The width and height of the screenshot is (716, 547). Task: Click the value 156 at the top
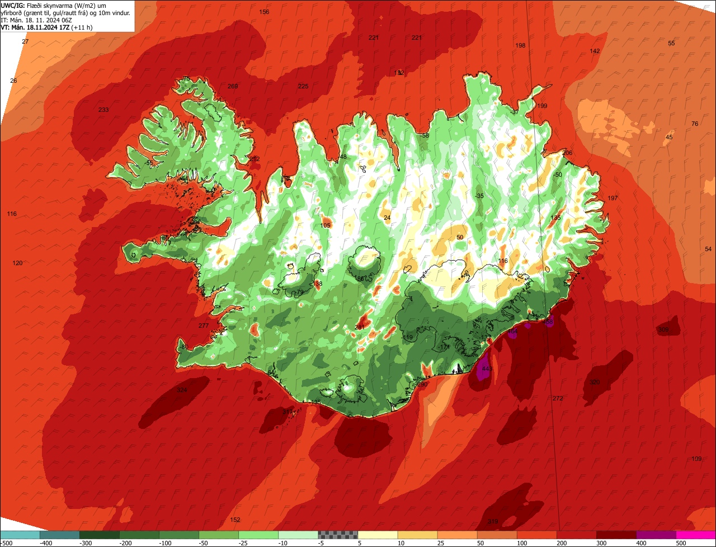pyautogui.click(x=264, y=12)
